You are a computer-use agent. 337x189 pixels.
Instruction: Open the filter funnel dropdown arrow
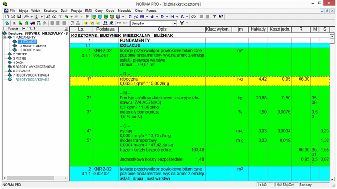tap(187, 23)
